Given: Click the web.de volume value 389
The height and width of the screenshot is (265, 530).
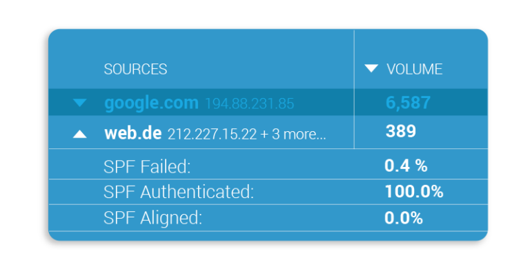Looking at the screenshot, I should [x=400, y=132].
